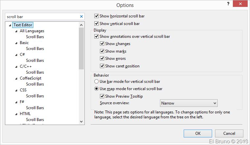Collapse the C# node arrow
The image size is (250, 145).
click(16, 55)
